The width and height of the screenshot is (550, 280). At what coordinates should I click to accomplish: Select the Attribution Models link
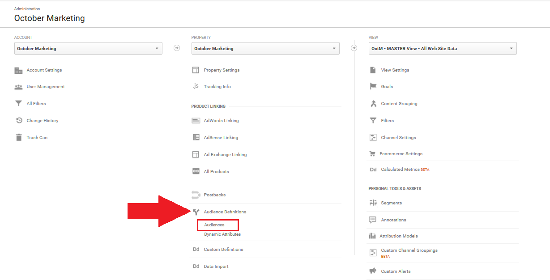(x=399, y=236)
